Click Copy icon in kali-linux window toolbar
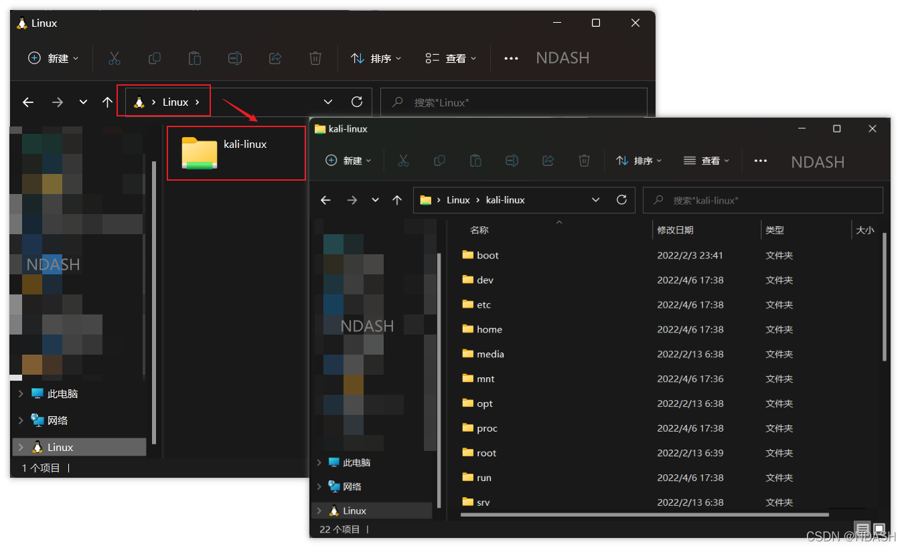The width and height of the screenshot is (906, 548). (x=439, y=161)
